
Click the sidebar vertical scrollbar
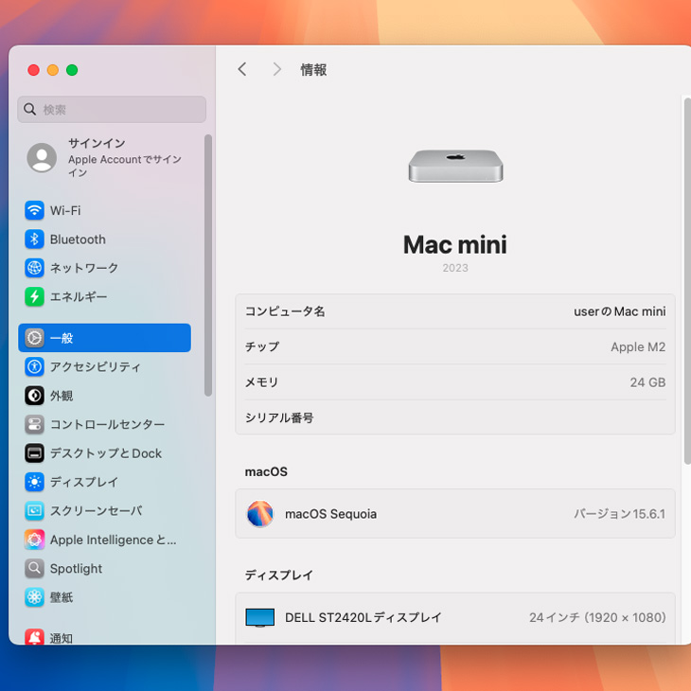pos(208,265)
